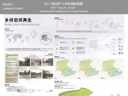Viewport: 128px width, 96px height.
Task: Click the registration number FJK98663201700059
Action: 13,9
